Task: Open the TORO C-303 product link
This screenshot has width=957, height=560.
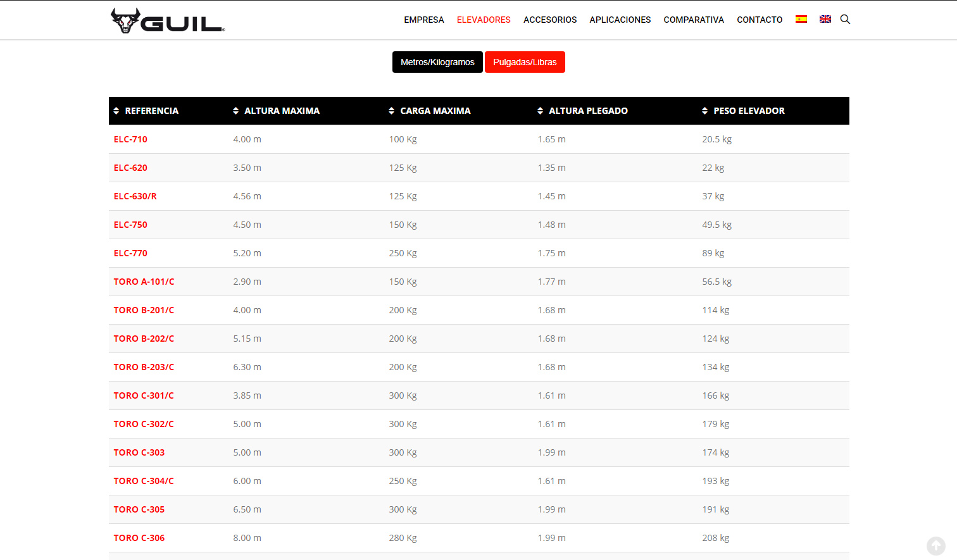Action: [139, 452]
